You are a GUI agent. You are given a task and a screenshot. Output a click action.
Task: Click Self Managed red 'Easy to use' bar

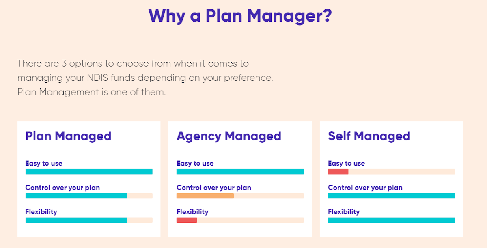(x=338, y=172)
